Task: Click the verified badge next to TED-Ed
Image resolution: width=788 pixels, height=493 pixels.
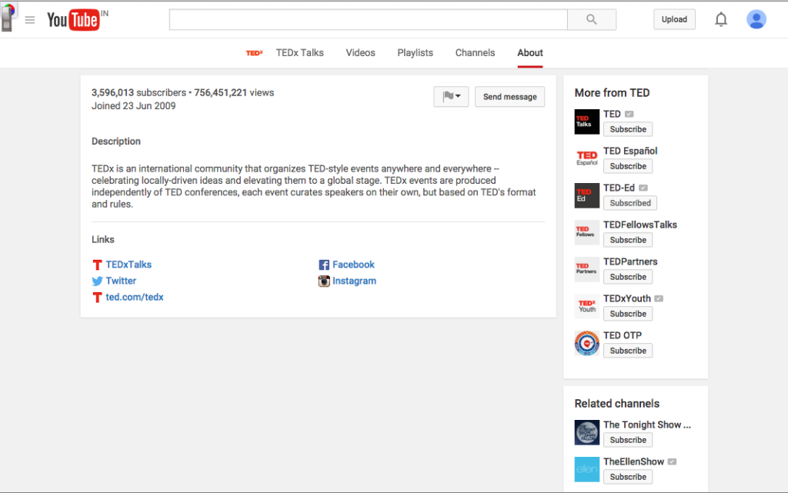Action: [x=643, y=188]
